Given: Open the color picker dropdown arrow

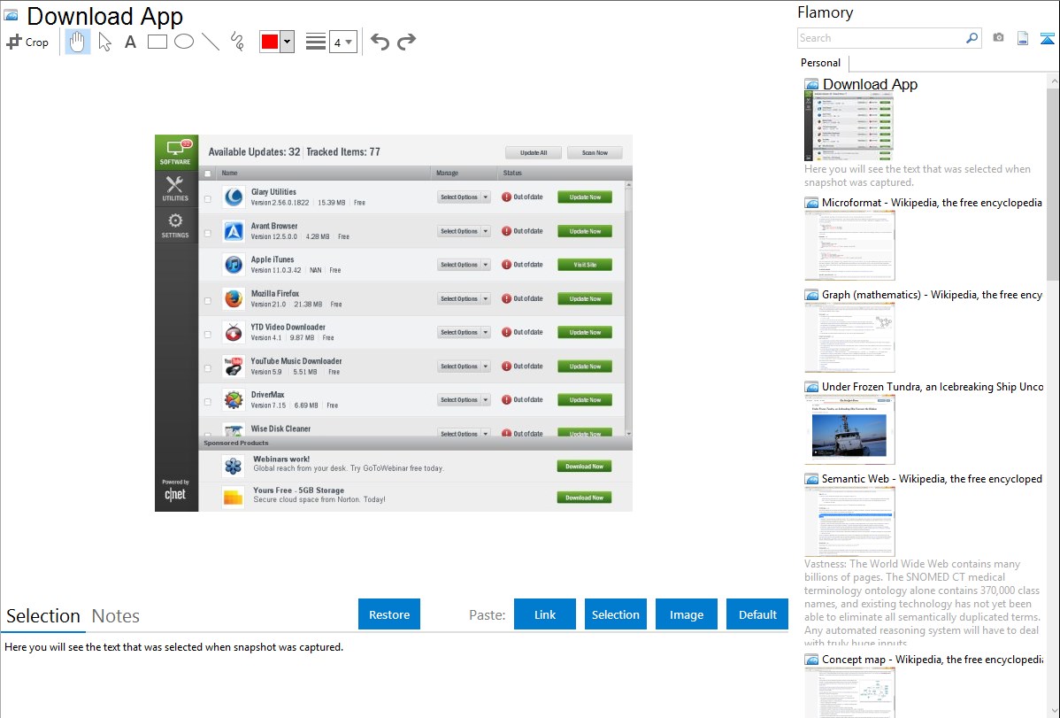Looking at the screenshot, I should [288, 42].
